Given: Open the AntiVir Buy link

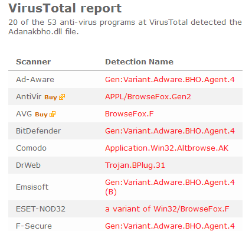Looking at the screenshot, I should click(51, 97).
